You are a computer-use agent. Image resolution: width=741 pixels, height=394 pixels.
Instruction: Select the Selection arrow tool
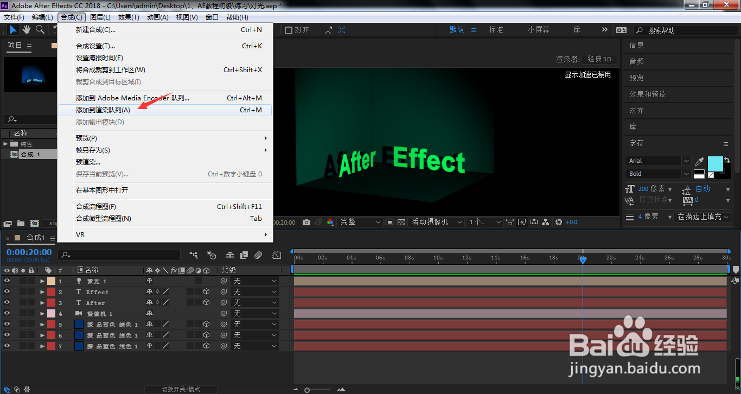click(14, 29)
